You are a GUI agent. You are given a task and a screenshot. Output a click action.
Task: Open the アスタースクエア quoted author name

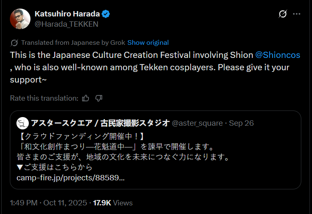pos(100,123)
